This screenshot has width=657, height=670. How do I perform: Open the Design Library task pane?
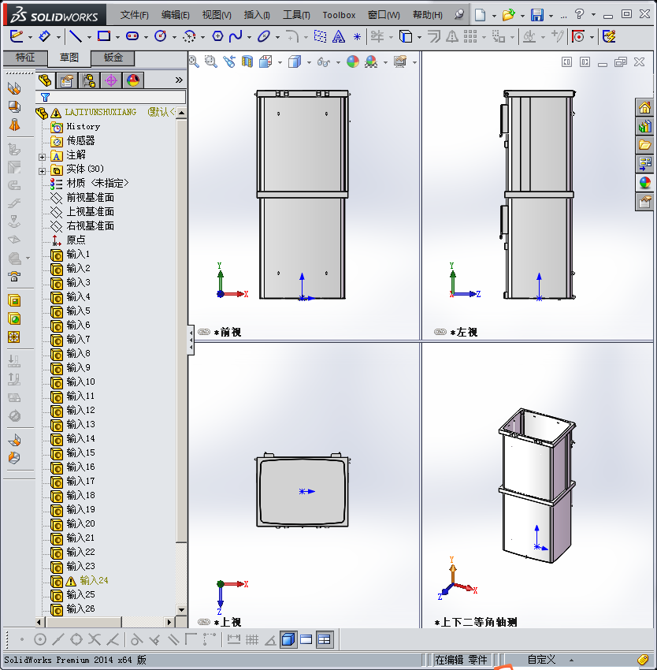click(x=645, y=126)
